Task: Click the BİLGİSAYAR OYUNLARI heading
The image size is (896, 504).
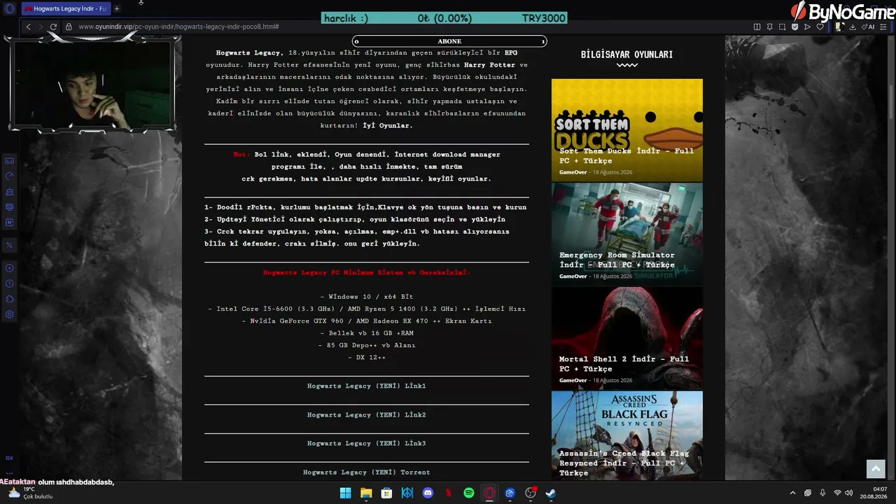Action: (x=626, y=55)
